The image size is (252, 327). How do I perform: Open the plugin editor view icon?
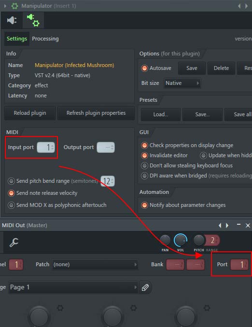click(x=12, y=20)
